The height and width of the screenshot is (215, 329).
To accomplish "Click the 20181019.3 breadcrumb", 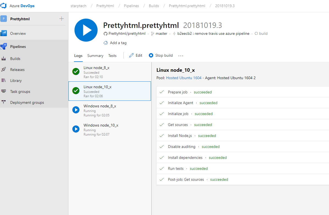I will pos(225,6).
